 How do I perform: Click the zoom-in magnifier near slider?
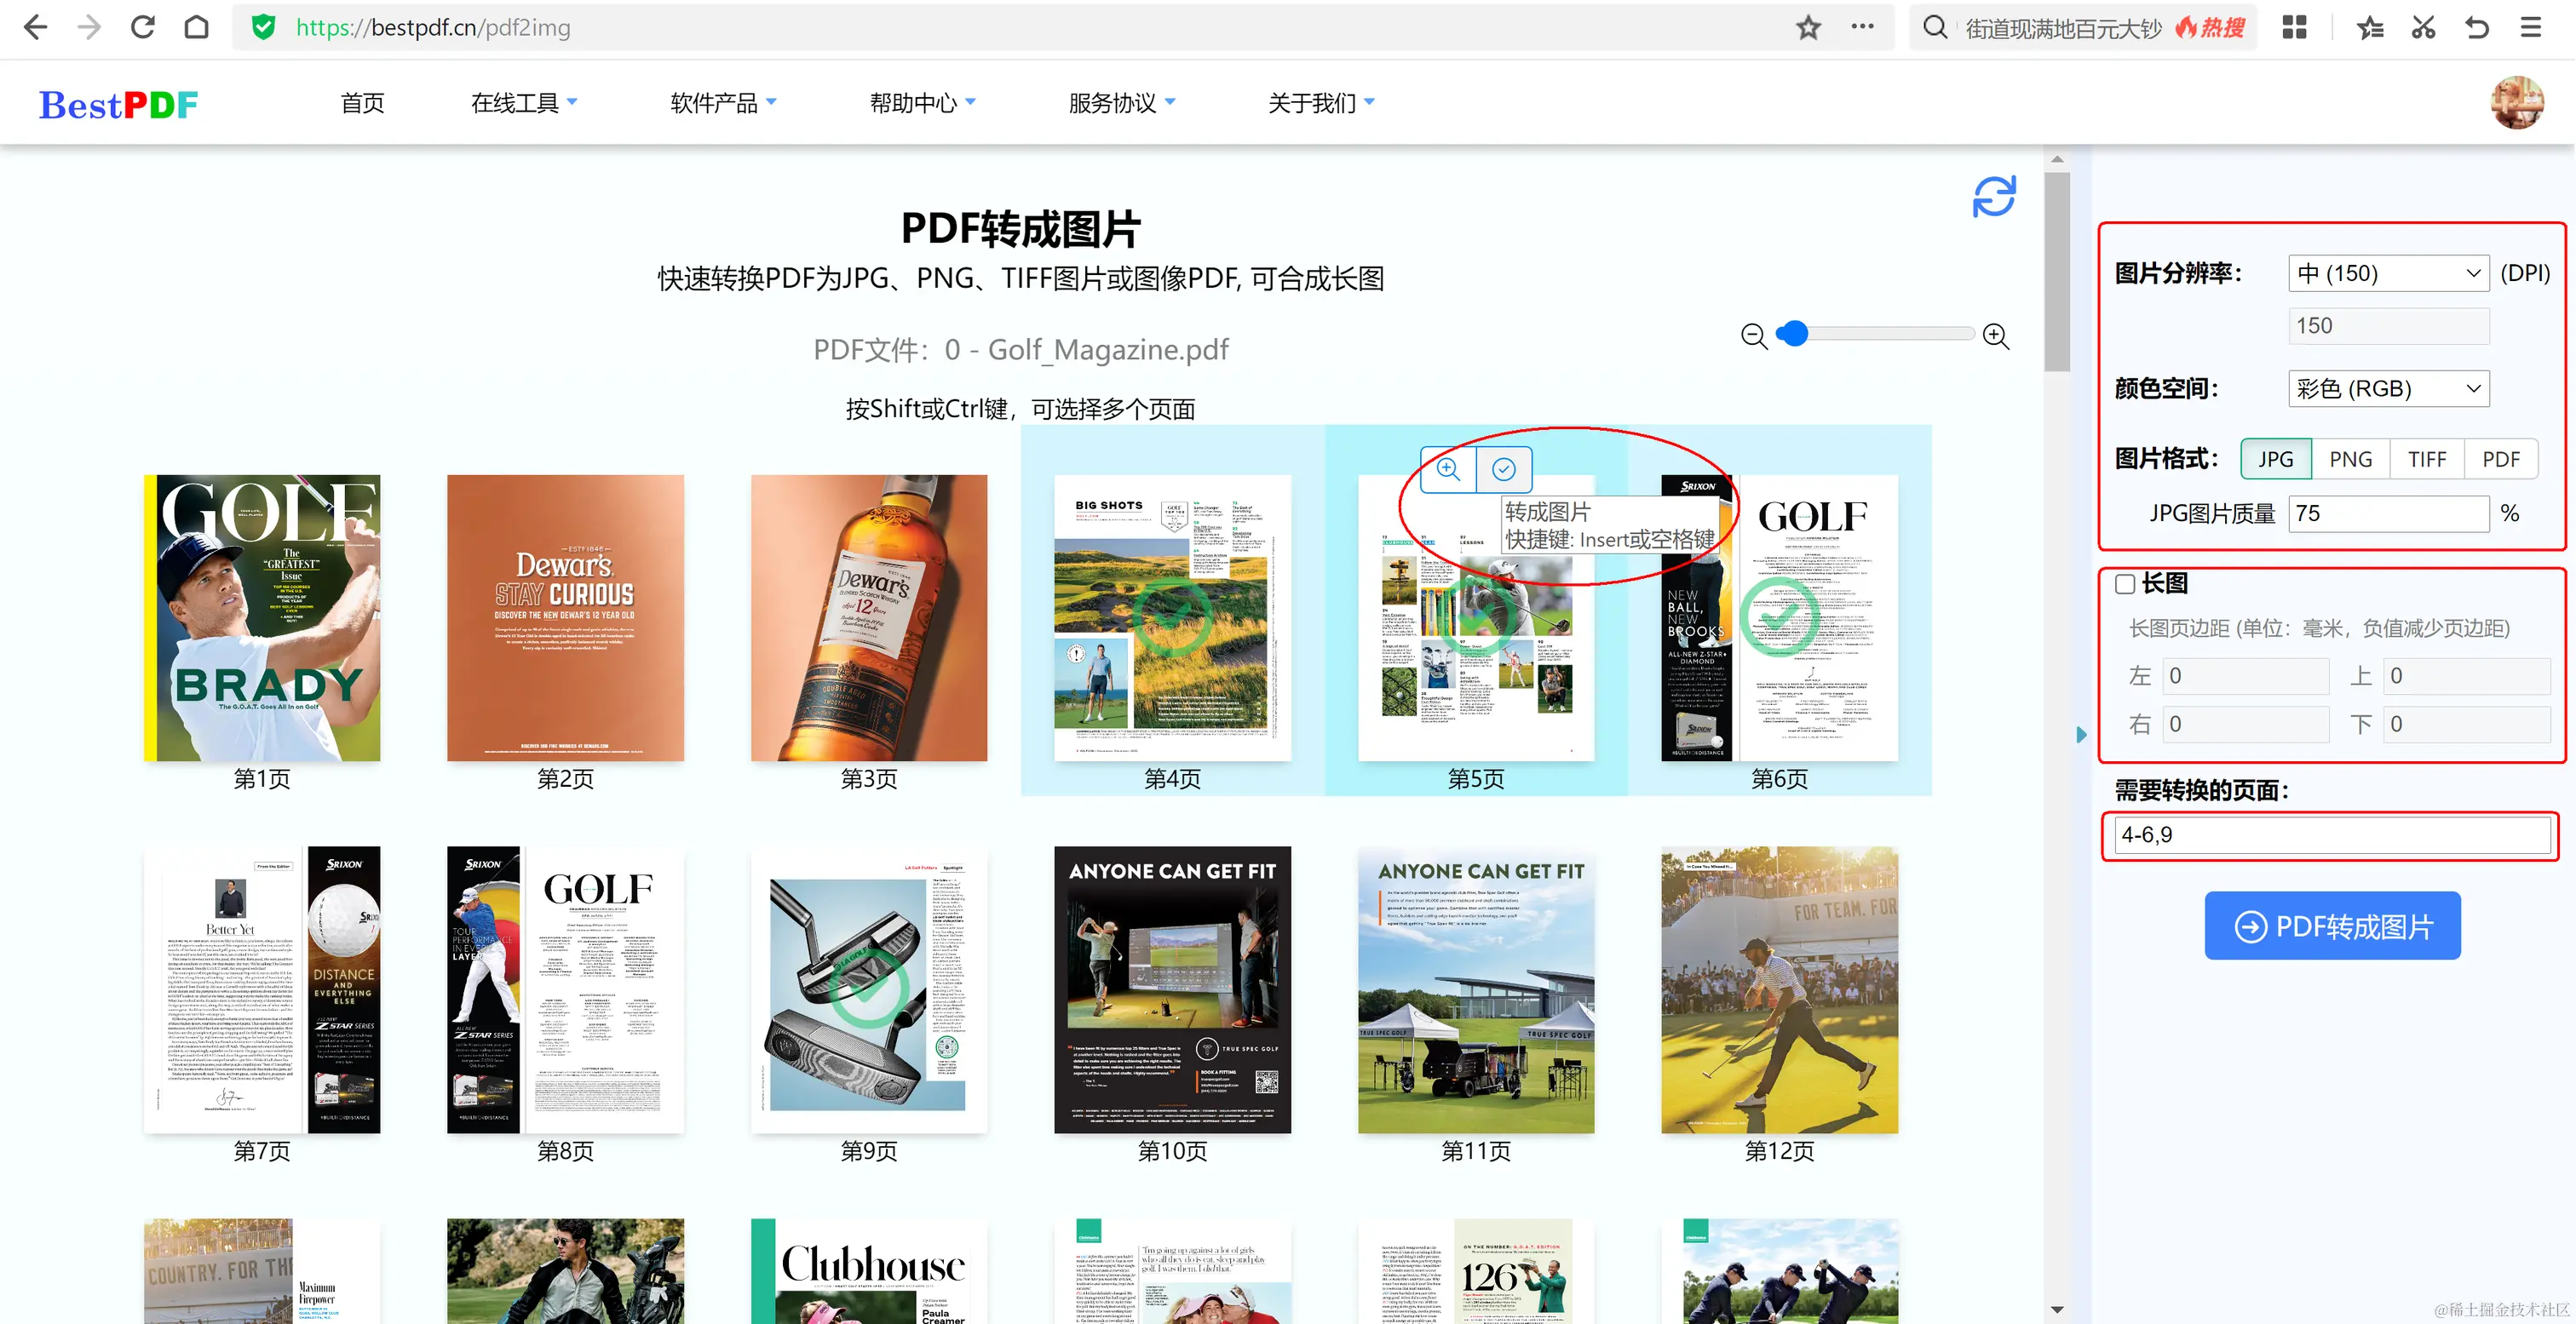tap(1995, 335)
